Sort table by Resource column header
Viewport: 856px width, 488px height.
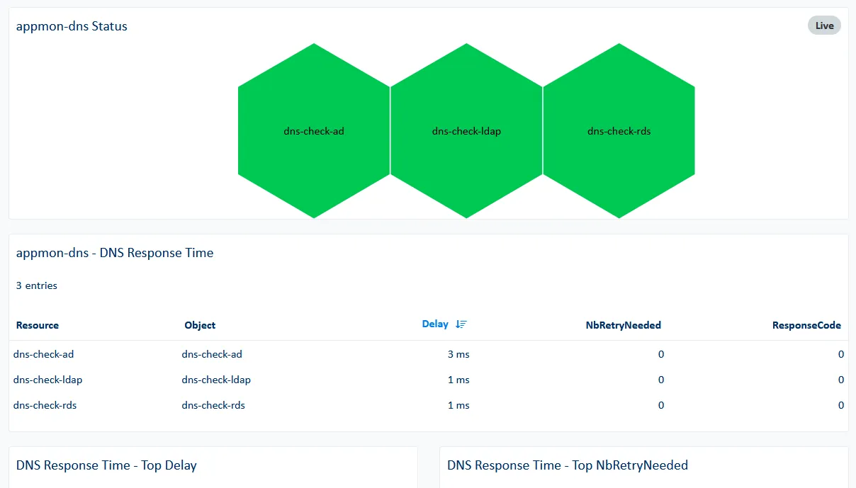[x=38, y=325]
